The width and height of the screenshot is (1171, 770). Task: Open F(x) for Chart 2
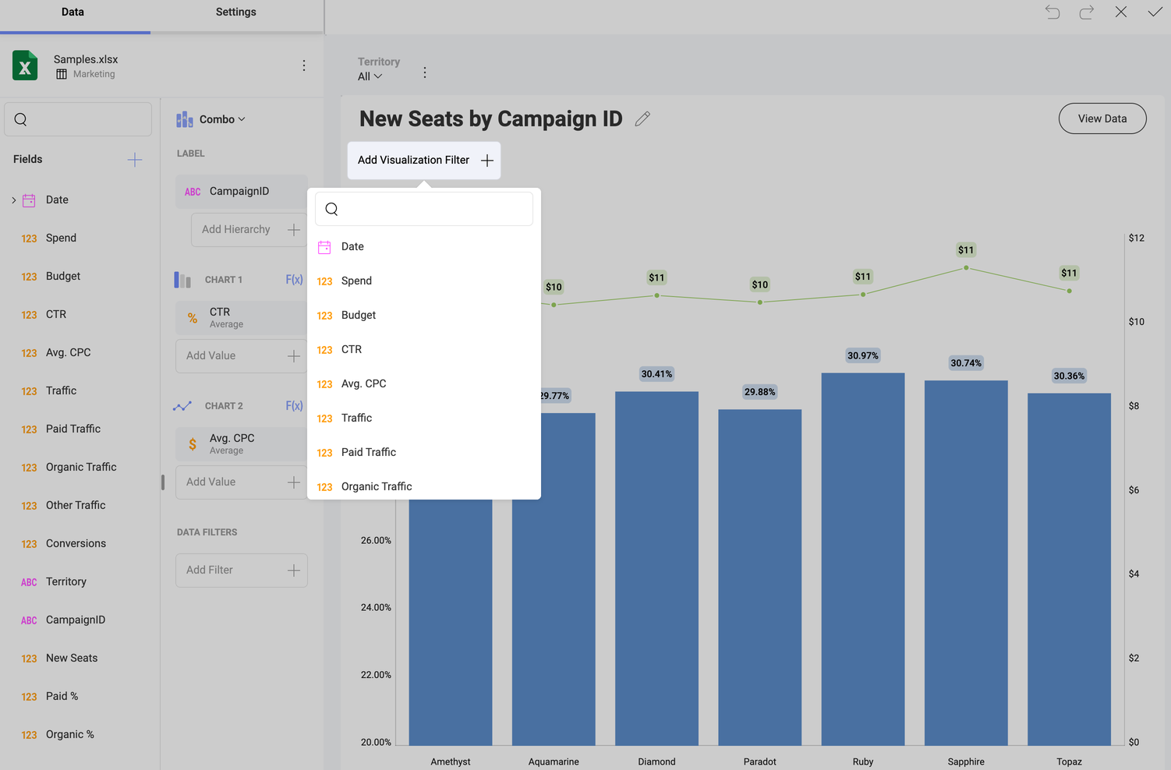coord(294,405)
